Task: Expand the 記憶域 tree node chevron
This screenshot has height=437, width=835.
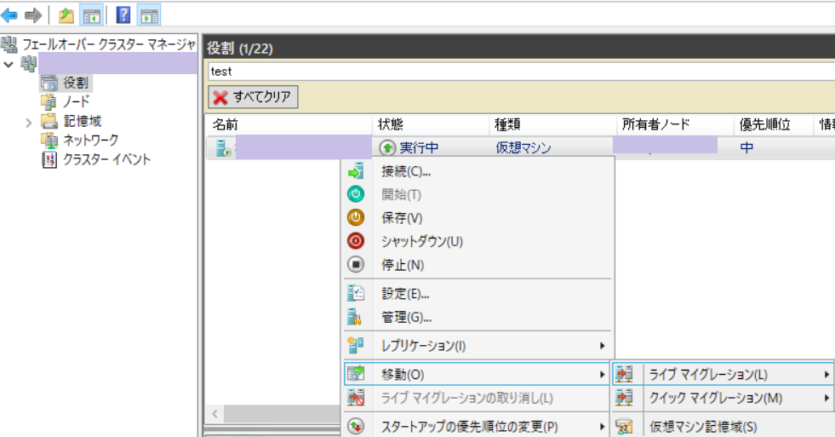Action: (29, 123)
